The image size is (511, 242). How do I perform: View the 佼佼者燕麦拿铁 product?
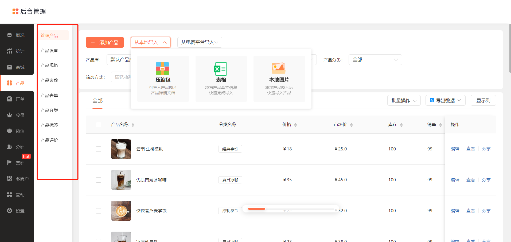click(x=471, y=211)
